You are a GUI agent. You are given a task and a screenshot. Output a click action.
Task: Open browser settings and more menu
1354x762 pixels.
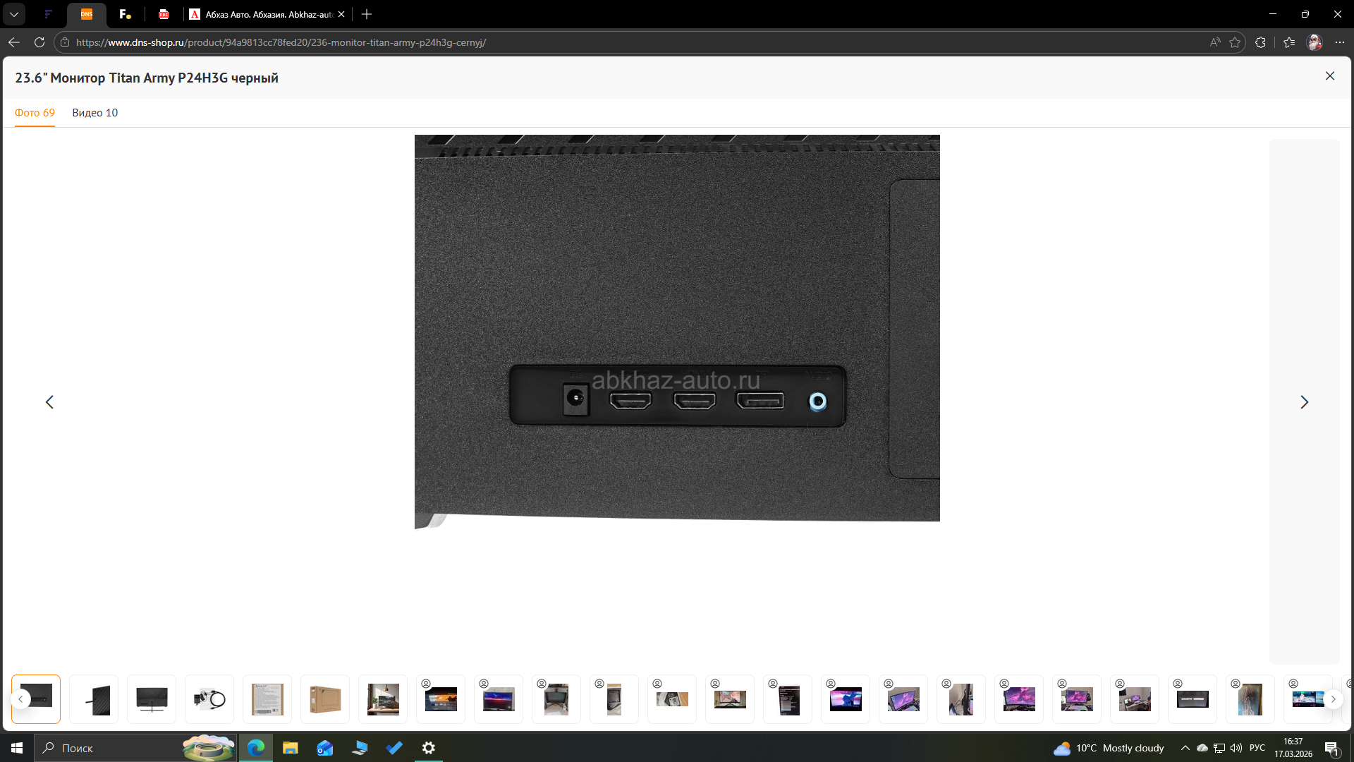[x=1340, y=42]
